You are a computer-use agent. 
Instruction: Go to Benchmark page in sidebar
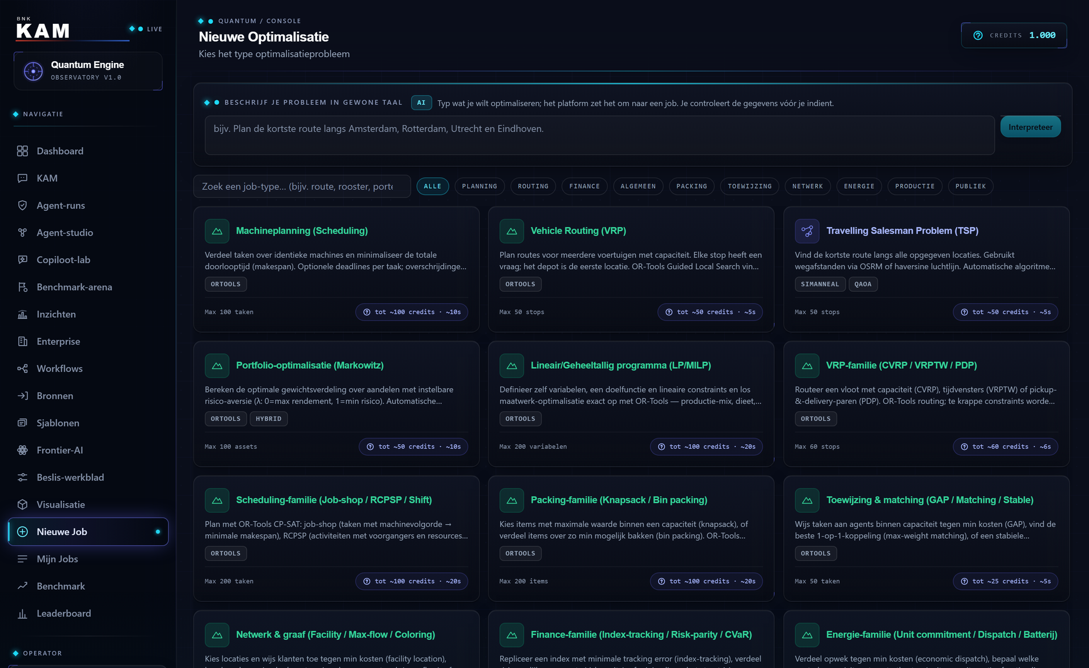88,586
